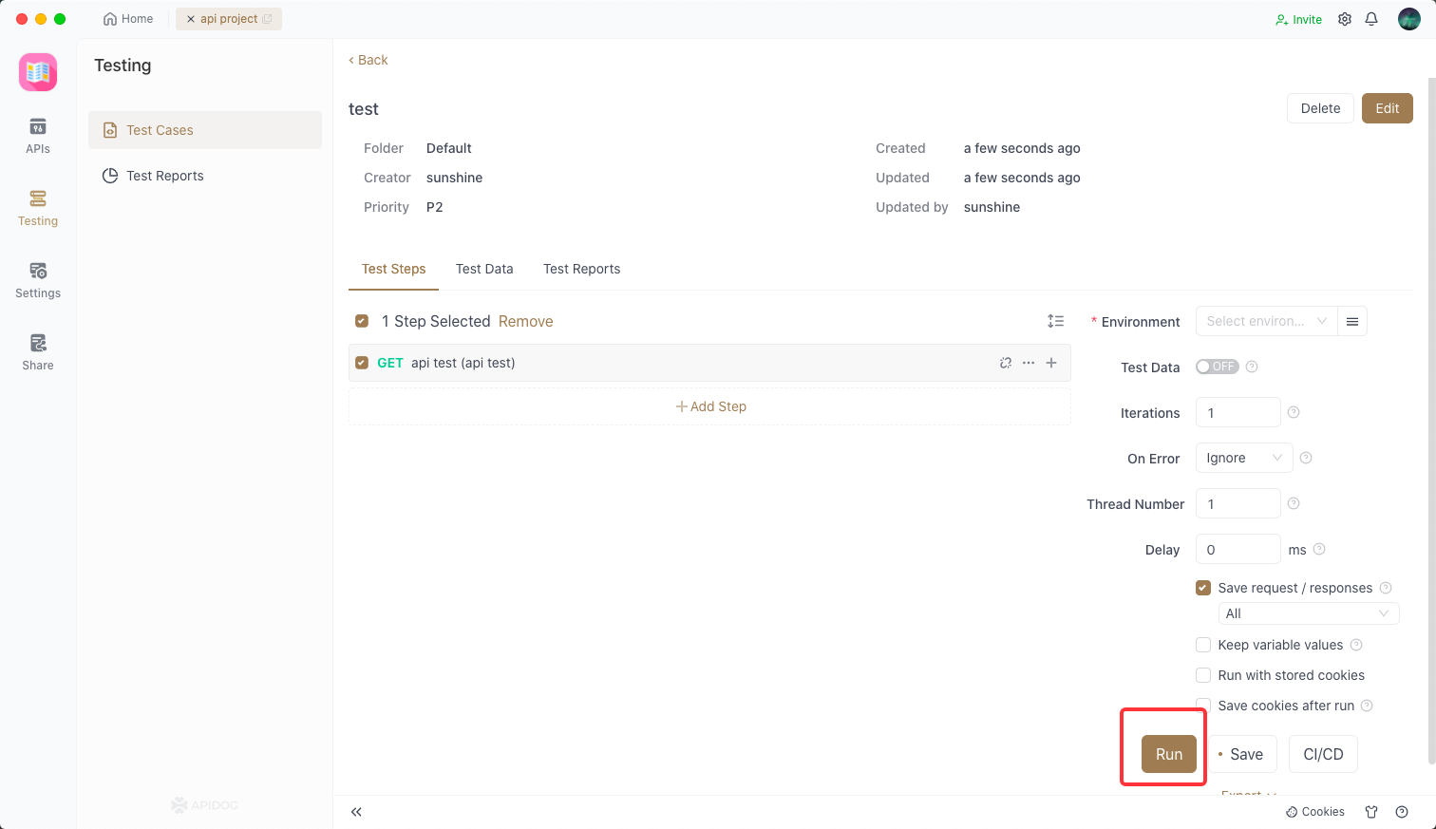
Task: Show help for Save cookies after run
Action: pyautogui.click(x=1367, y=706)
